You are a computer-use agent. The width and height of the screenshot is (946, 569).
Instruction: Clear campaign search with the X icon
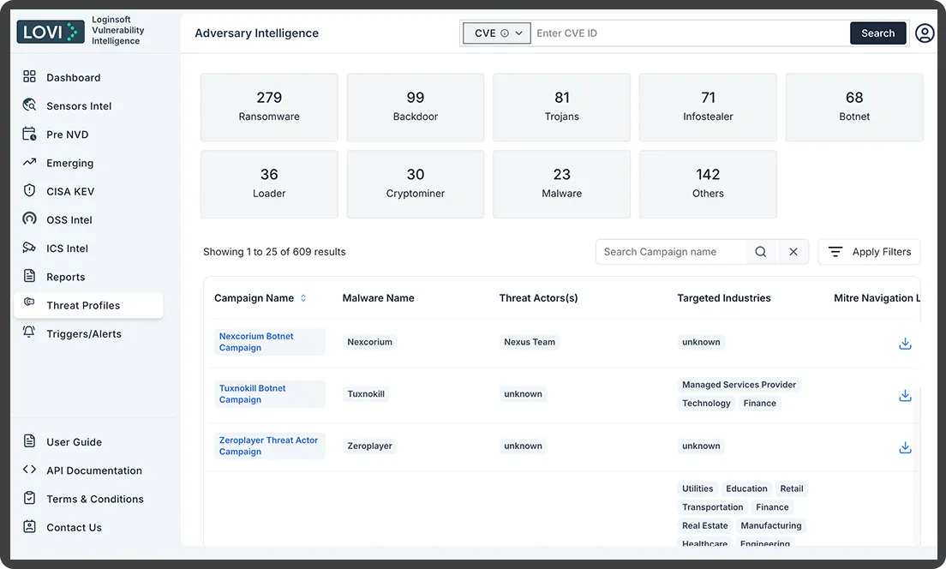793,252
